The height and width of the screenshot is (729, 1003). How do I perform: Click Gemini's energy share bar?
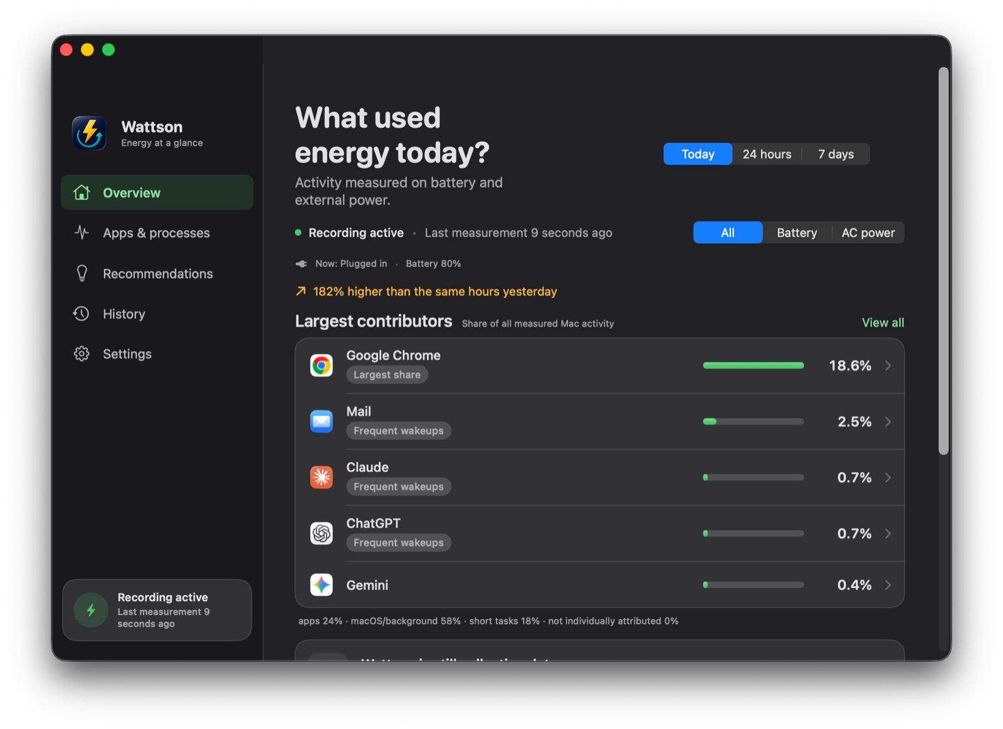[754, 585]
